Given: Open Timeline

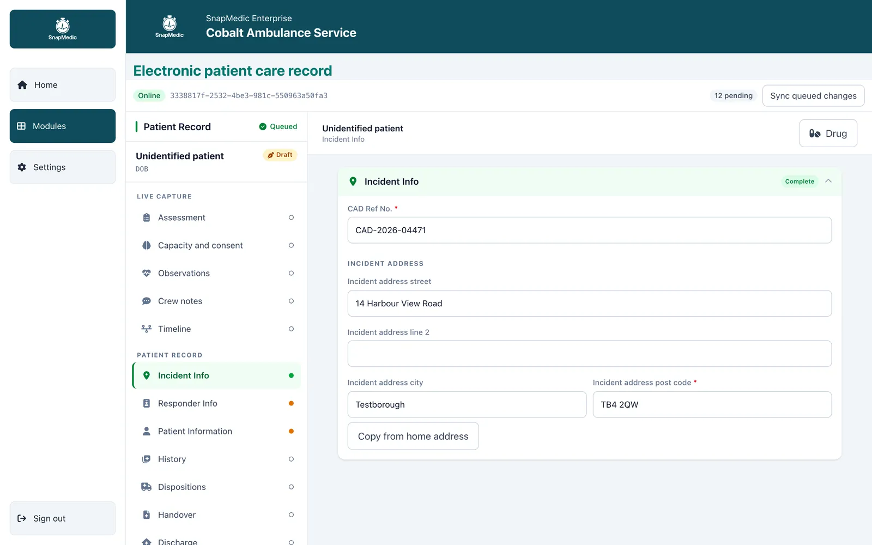Looking at the screenshot, I should click(217, 329).
